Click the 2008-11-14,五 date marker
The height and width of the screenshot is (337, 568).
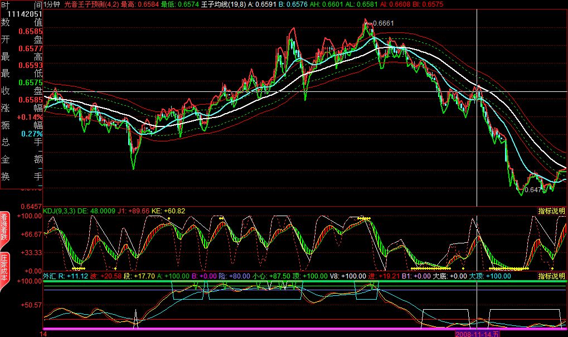coord(477,334)
